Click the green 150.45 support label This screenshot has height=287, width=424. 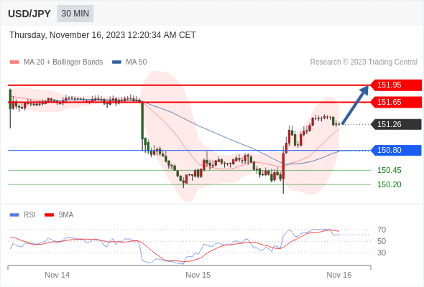[x=389, y=170]
